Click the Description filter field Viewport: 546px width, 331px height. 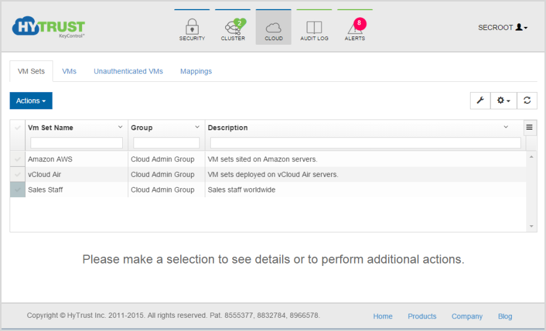tap(365, 143)
